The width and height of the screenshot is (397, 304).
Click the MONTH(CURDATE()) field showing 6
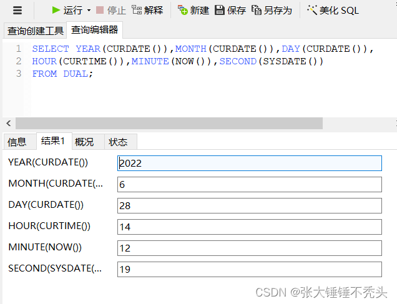tap(250, 184)
